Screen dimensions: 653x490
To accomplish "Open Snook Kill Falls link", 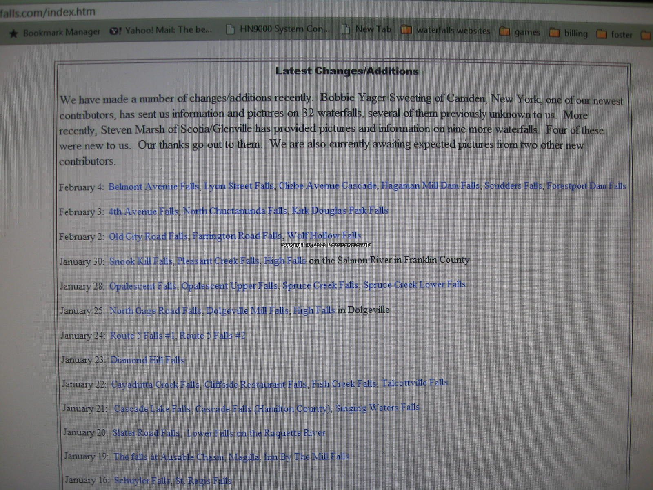I will click(141, 261).
